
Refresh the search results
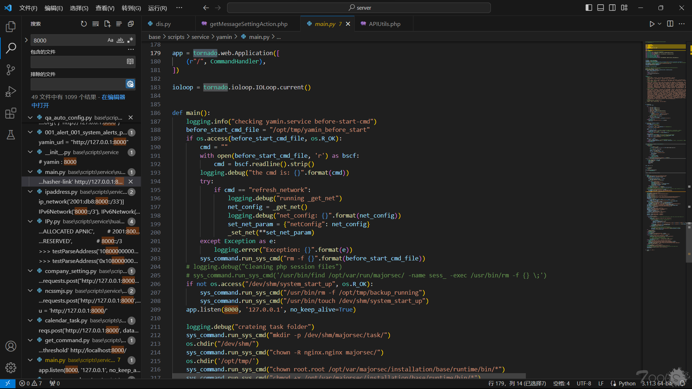pos(84,24)
